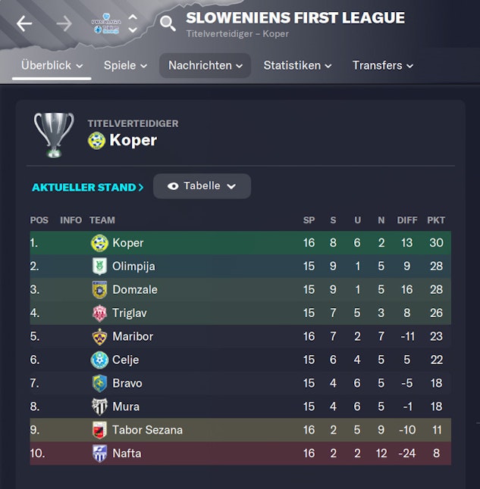The width and height of the screenshot is (480, 489).
Task: Open the magnifying glass search icon
Action: tap(168, 23)
